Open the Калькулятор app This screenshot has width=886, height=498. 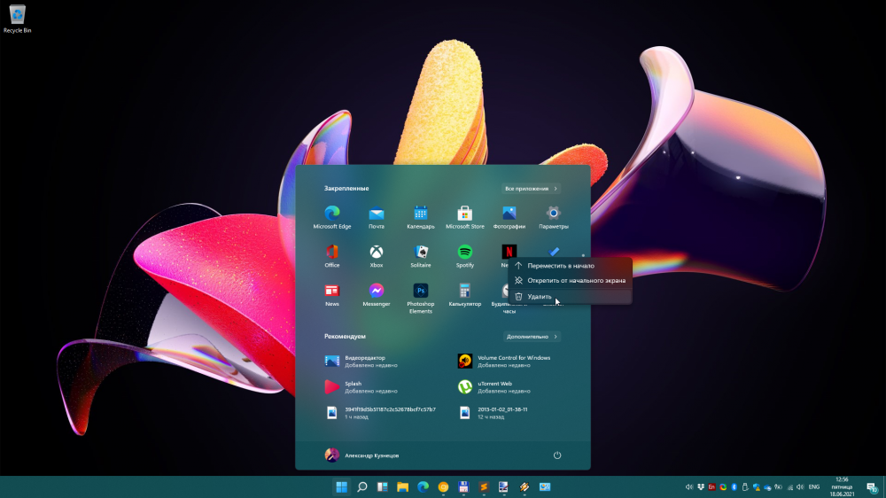(x=464, y=292)
